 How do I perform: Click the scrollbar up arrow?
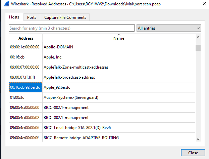pyautogui.click(x=198, y=37)
